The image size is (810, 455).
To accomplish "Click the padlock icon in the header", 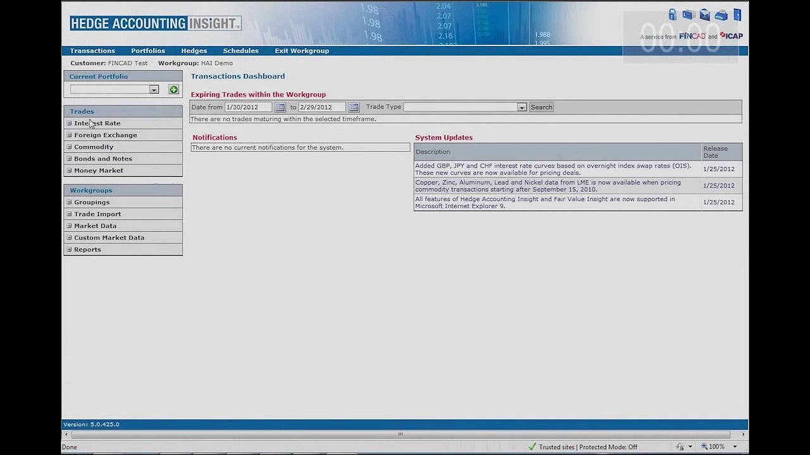I will tap(672, 15).
